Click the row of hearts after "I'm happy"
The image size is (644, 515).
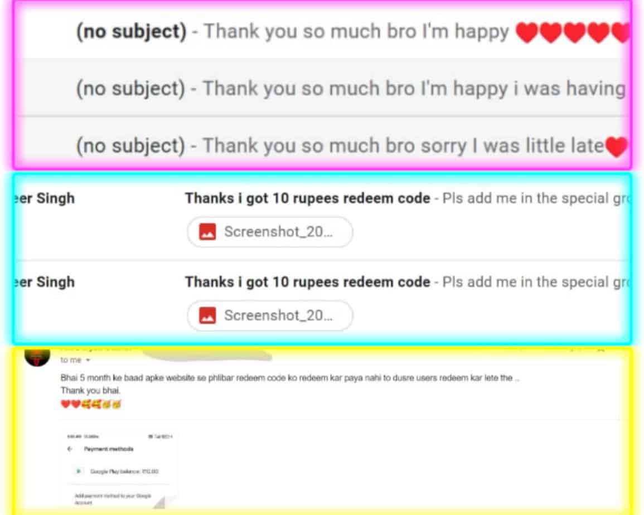[572, 33]
